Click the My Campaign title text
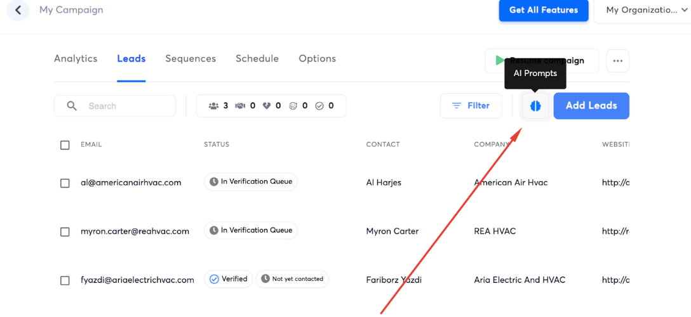691x317 pixels. point(71,10)
